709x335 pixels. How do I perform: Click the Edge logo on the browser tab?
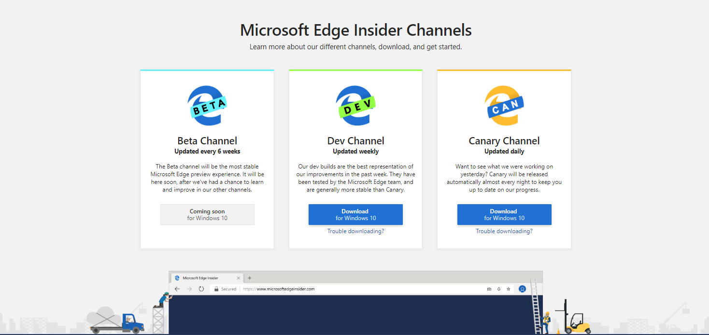coord(177,278)
